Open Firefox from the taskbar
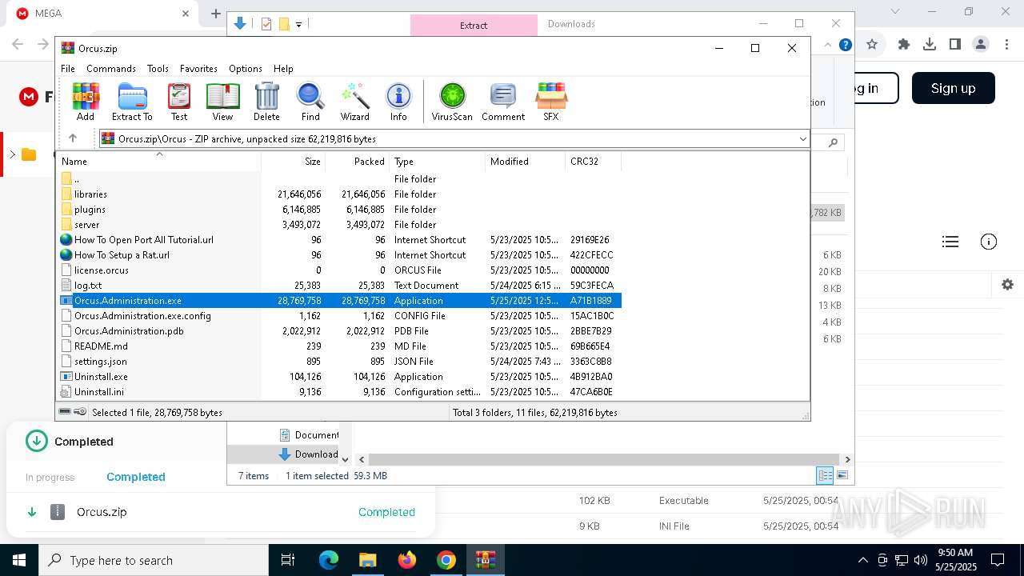 (x=407, y=560)
